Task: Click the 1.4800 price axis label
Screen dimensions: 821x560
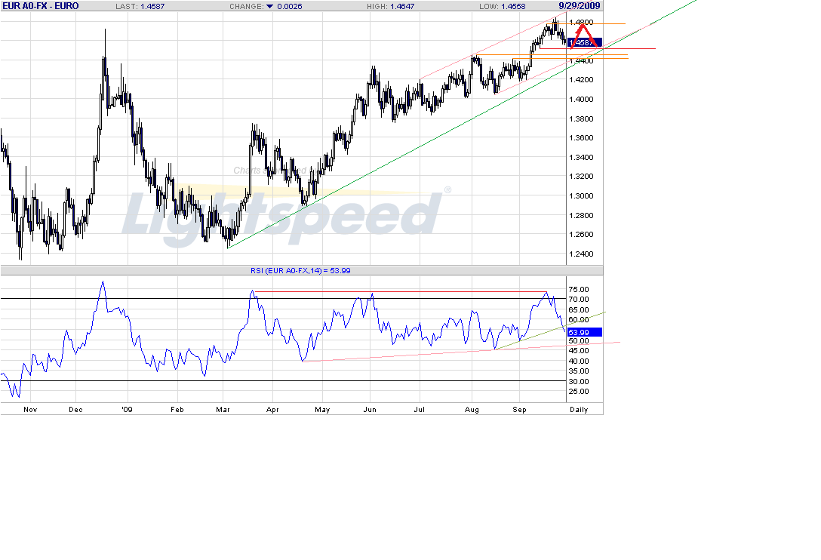Action: pos(581,22)
